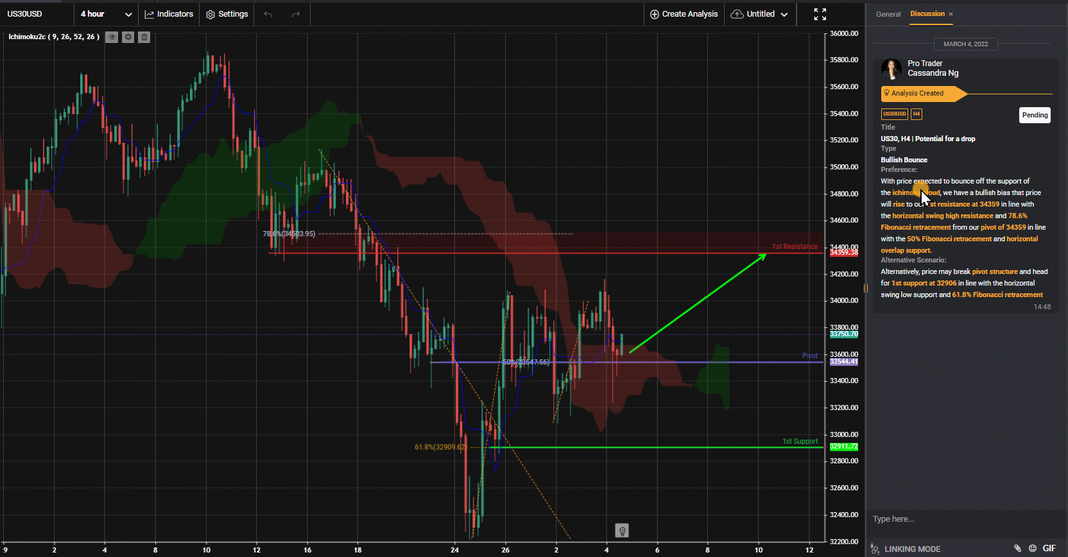Select the Discussion tab

(927, 14)
